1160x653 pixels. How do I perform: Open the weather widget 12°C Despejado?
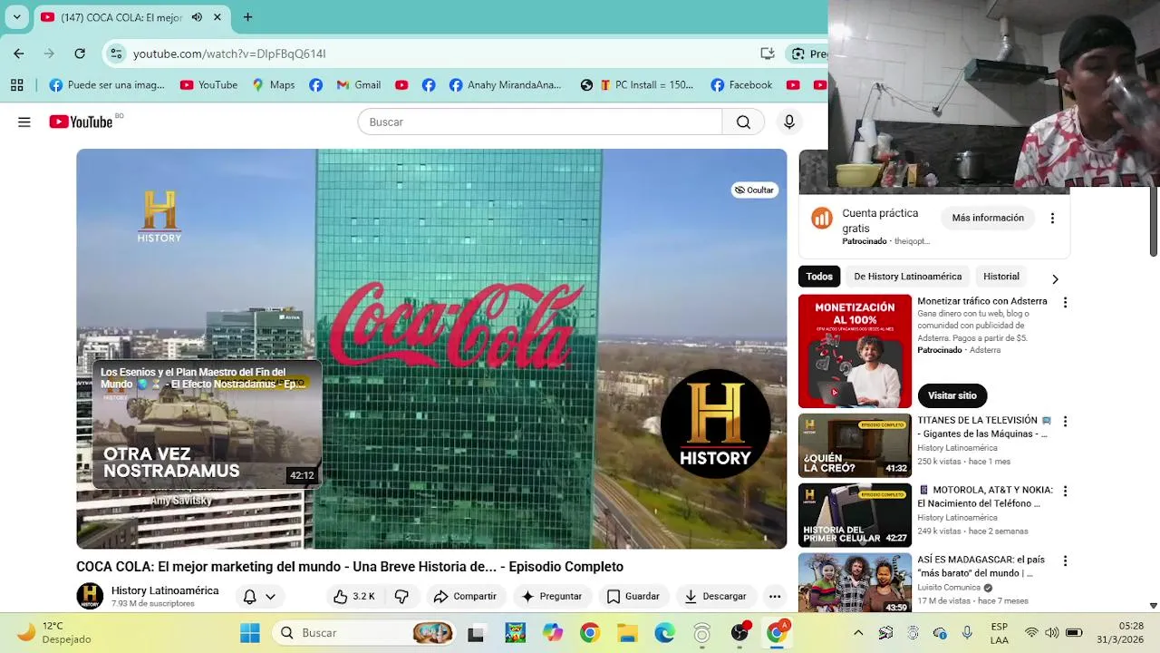pos(53,632)
